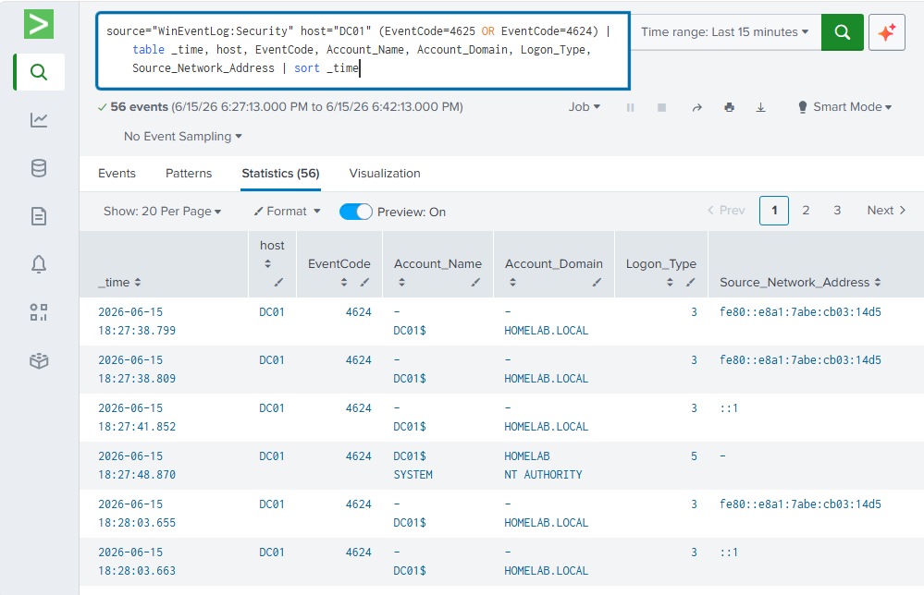Switch to the Events tab
Screen dimensions: 924x595
117,174
